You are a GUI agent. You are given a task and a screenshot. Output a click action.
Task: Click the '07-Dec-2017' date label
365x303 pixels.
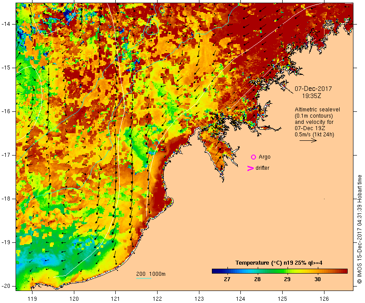313,89
